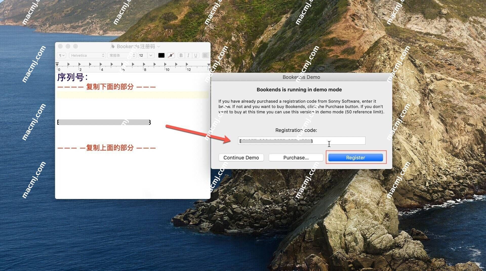Screen dimensions: 486x271
Task: Click the blurred serial number line in TextEdit
Action: (x=104, y=122)
